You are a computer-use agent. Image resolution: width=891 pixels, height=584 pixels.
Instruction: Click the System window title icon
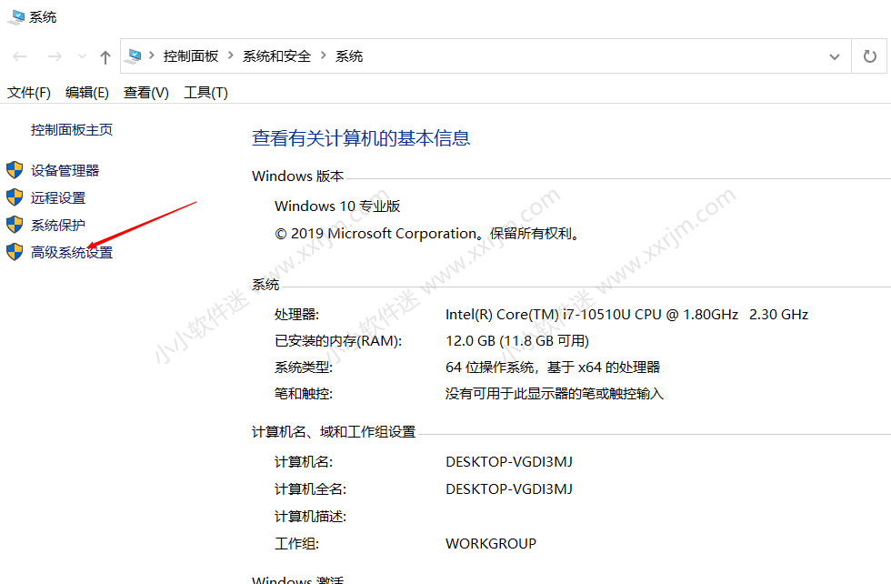click(x=16, y=17)
